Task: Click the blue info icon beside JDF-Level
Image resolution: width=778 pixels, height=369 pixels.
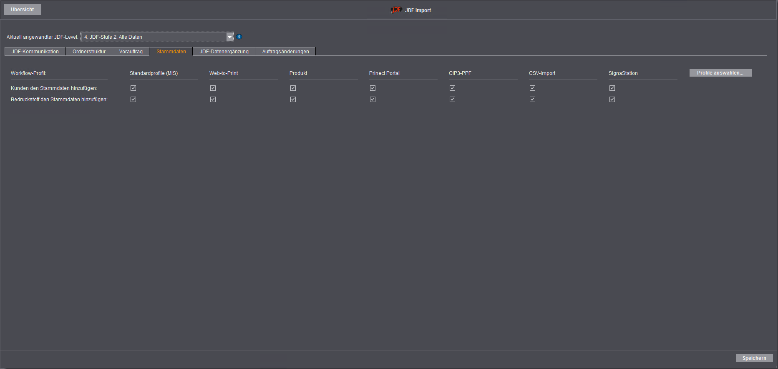Action: 239,37
